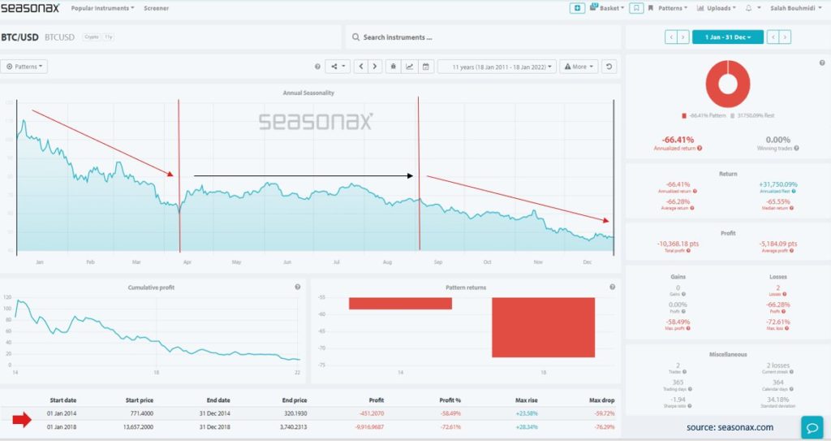
Task: Select the 01 Jan 2018 start date cell
Action: 62,427
